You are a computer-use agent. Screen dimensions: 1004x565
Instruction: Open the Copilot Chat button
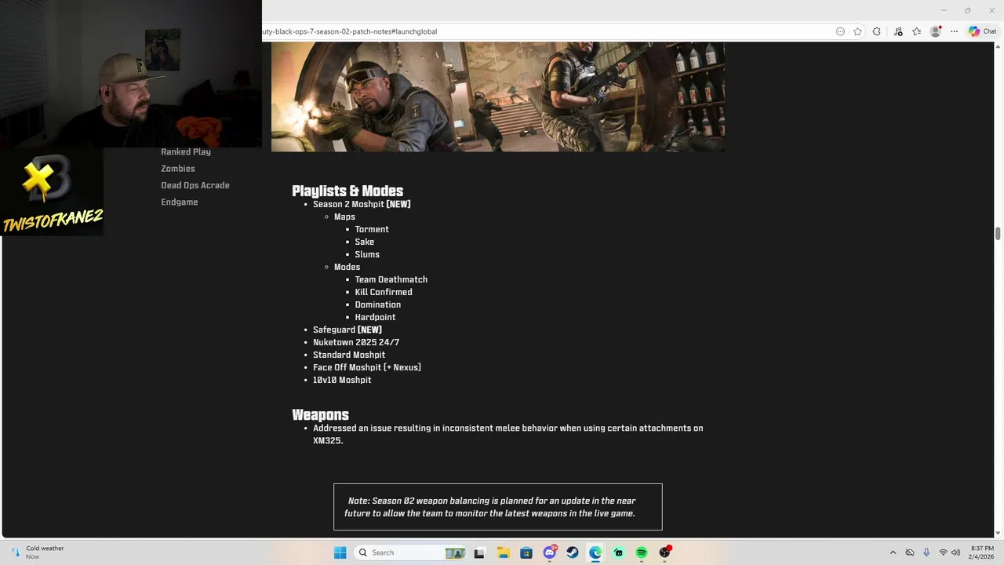(982, 31)
